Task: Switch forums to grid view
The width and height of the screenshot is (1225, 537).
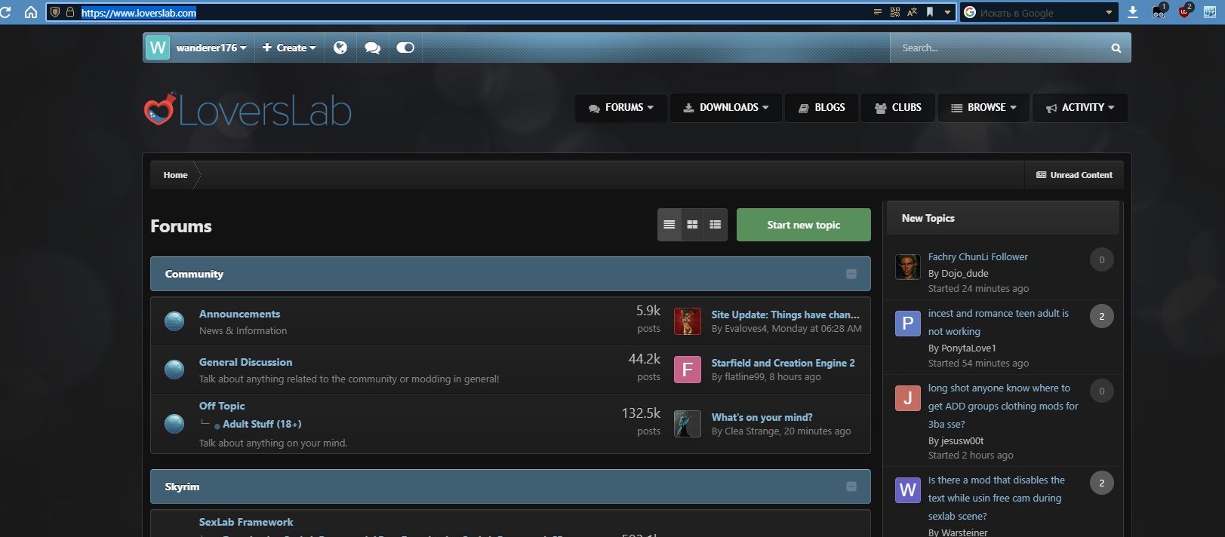Action: 692,225
